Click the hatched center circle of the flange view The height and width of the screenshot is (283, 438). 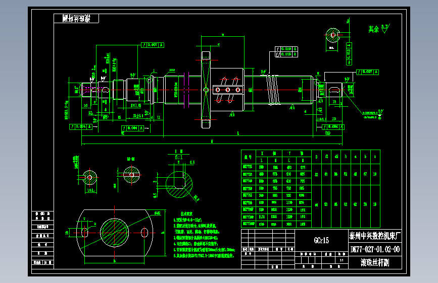click(115, 233)
